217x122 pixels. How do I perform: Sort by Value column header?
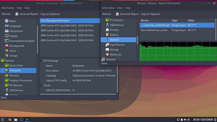201,20
